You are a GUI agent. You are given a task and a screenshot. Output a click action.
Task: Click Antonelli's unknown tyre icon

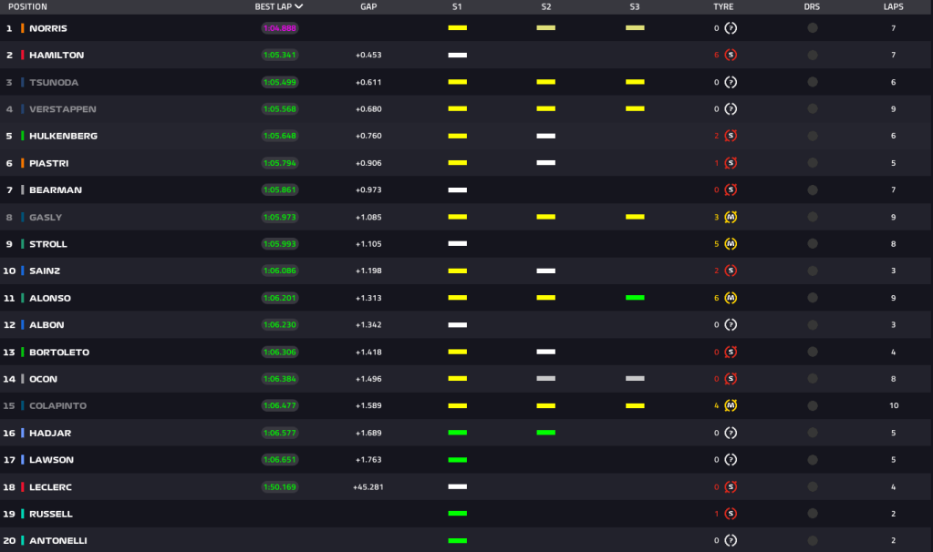731,540
